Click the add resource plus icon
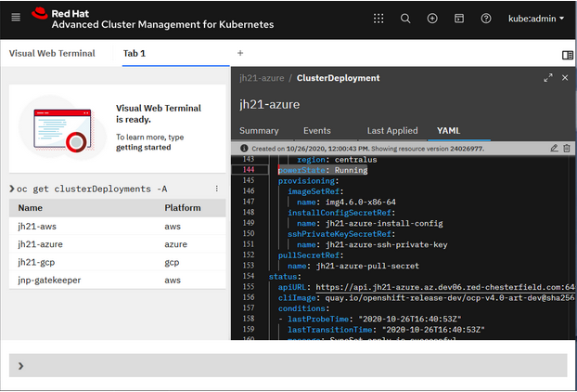The height and width of the screenshot is (392, 577). (432, 18)
